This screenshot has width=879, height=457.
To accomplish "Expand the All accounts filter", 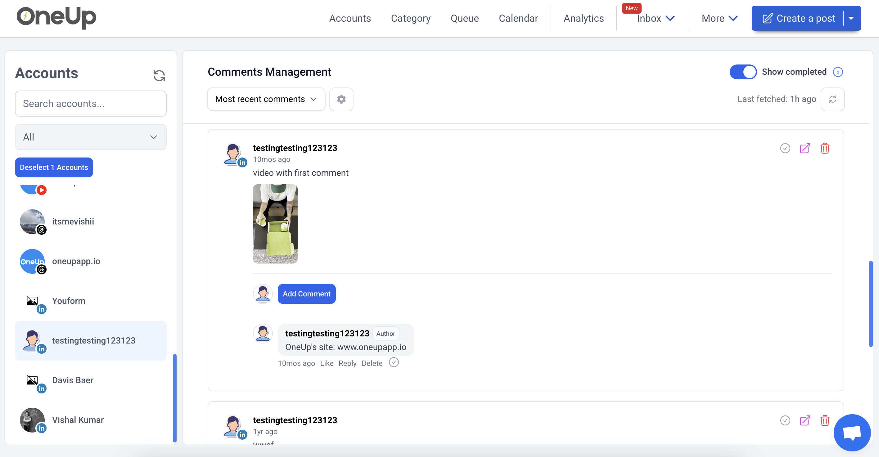I will point(90,137).
